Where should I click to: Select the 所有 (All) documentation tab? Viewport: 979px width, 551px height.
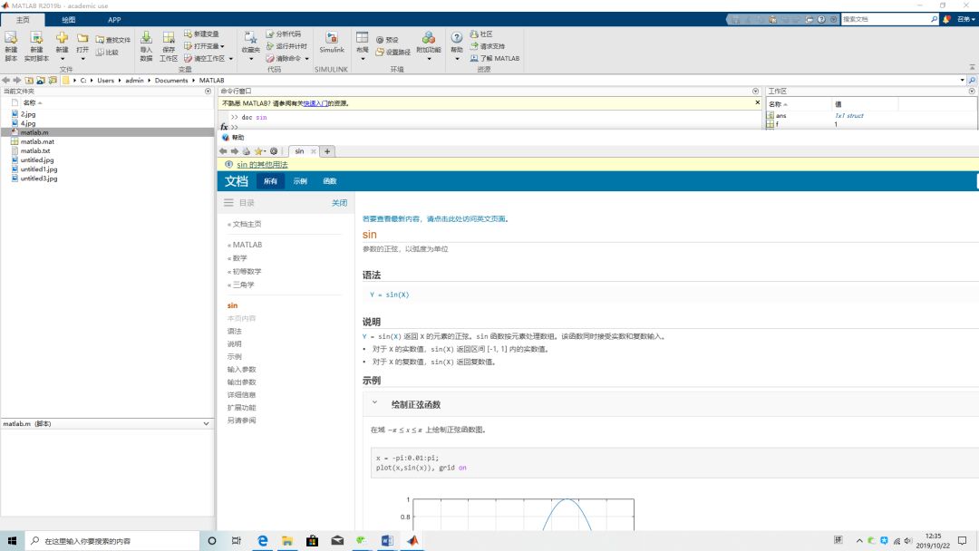click(270, 181)
